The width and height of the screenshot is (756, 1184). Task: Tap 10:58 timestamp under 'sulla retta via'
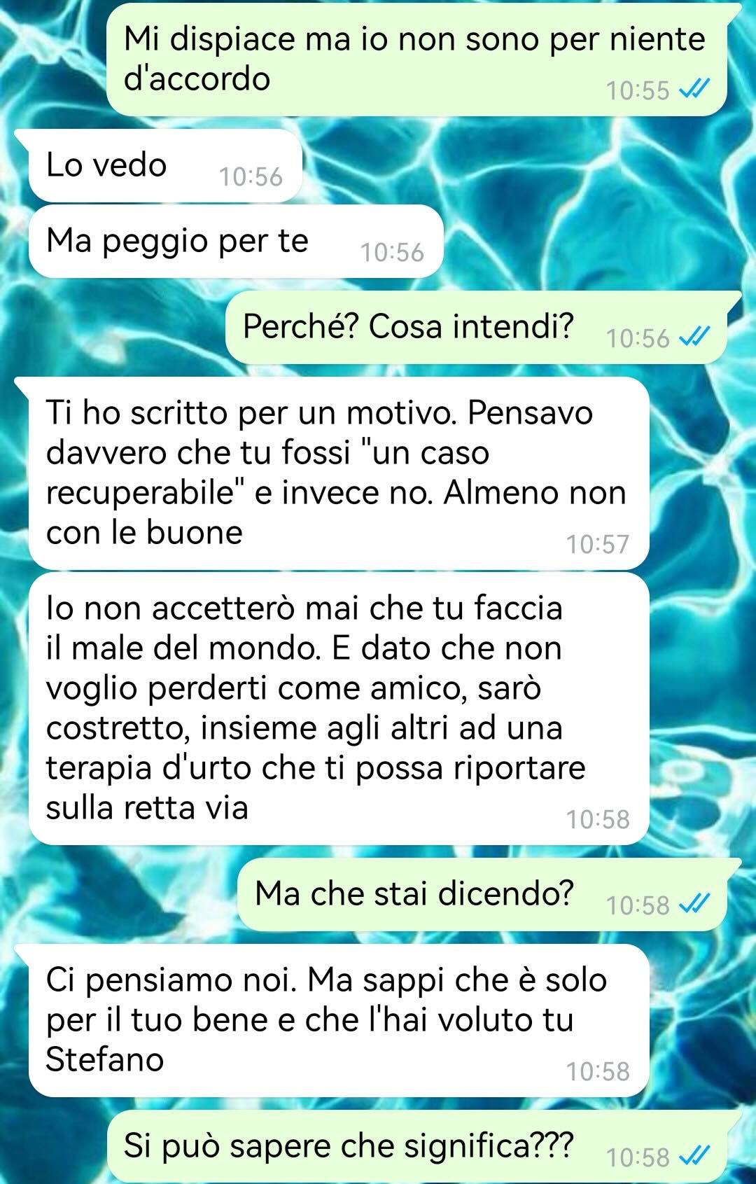pyautogui.click(x=598, y=819)
